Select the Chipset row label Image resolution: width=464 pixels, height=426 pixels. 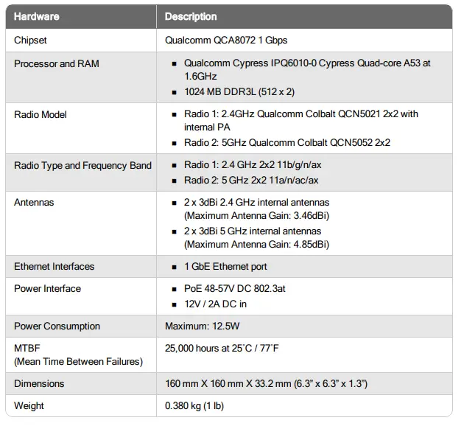tap(30, 41)
